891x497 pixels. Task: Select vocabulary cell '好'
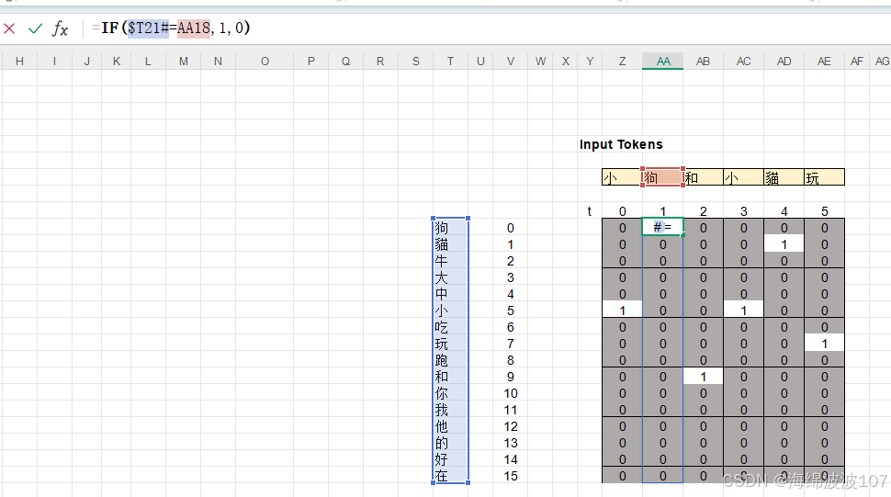(450, 459)
